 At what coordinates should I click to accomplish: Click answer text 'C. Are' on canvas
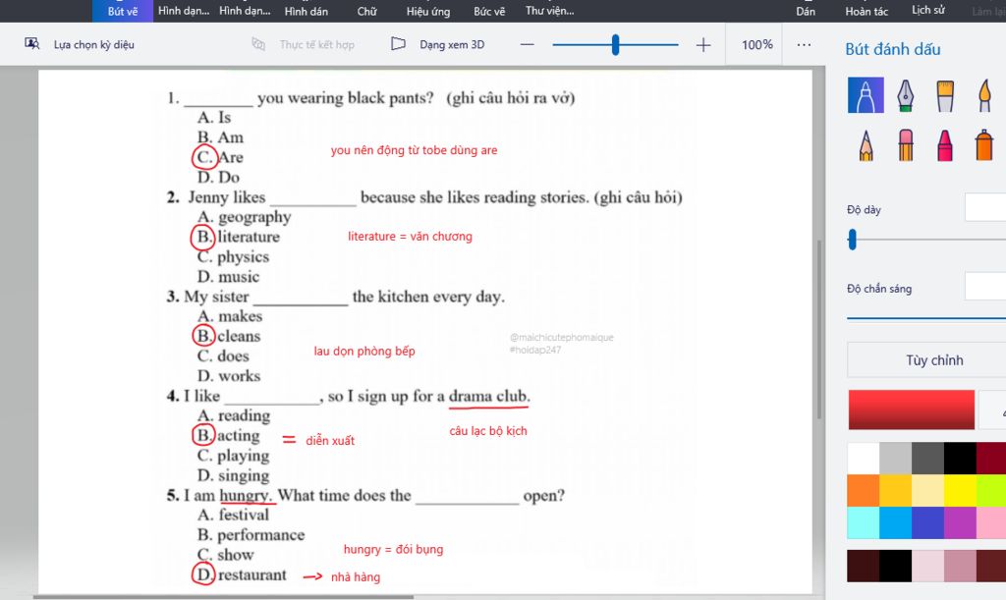[220, 157]
